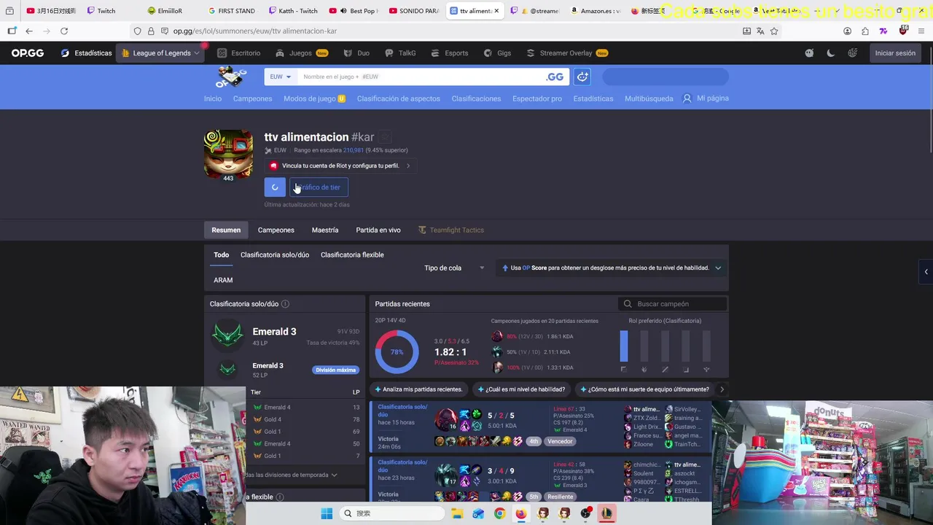This screenshot has height=525, width=933.
Task: Open Mi página
Action: point(706,98)
